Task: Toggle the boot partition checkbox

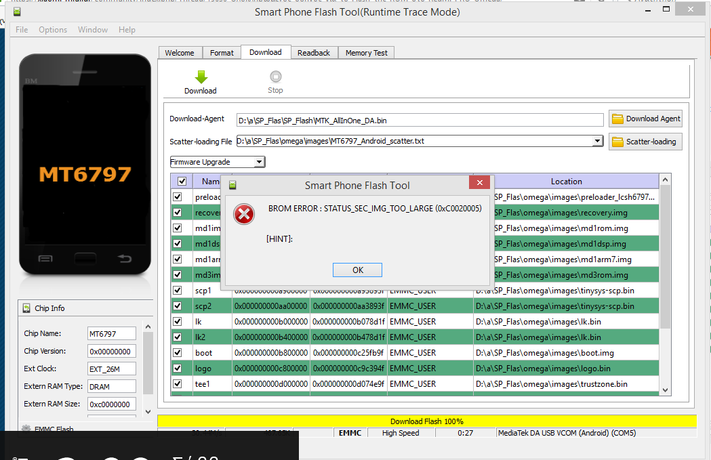Action: tap(178, 353)
